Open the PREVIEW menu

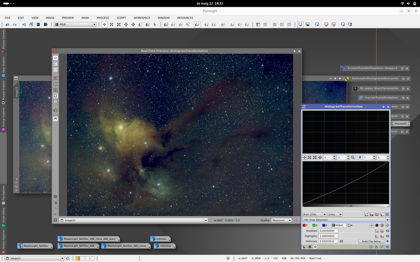tap(68, 18)
